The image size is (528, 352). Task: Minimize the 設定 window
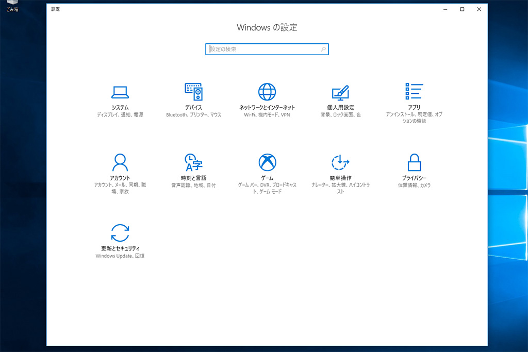[445, 9]
